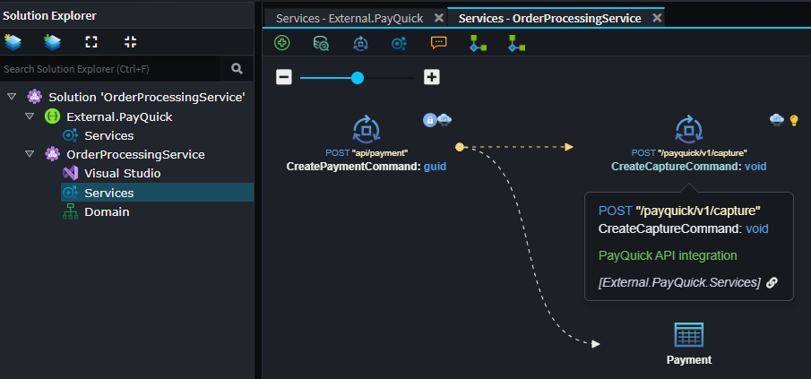811x379 pixels.
Task: Click the yellow lightbulb icon near CreateCaptureCommand
Action: click(795, 120)
